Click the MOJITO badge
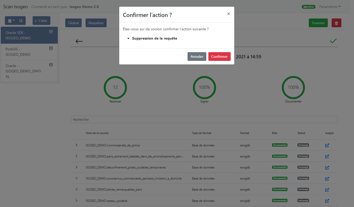This screenshot has width=354, height=207. point(309,7)
